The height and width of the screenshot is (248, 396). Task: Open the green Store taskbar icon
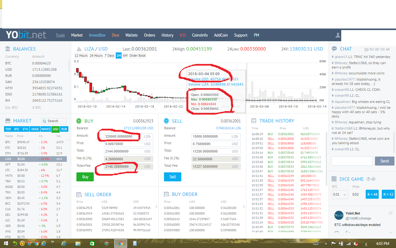[x=92, y=243]
